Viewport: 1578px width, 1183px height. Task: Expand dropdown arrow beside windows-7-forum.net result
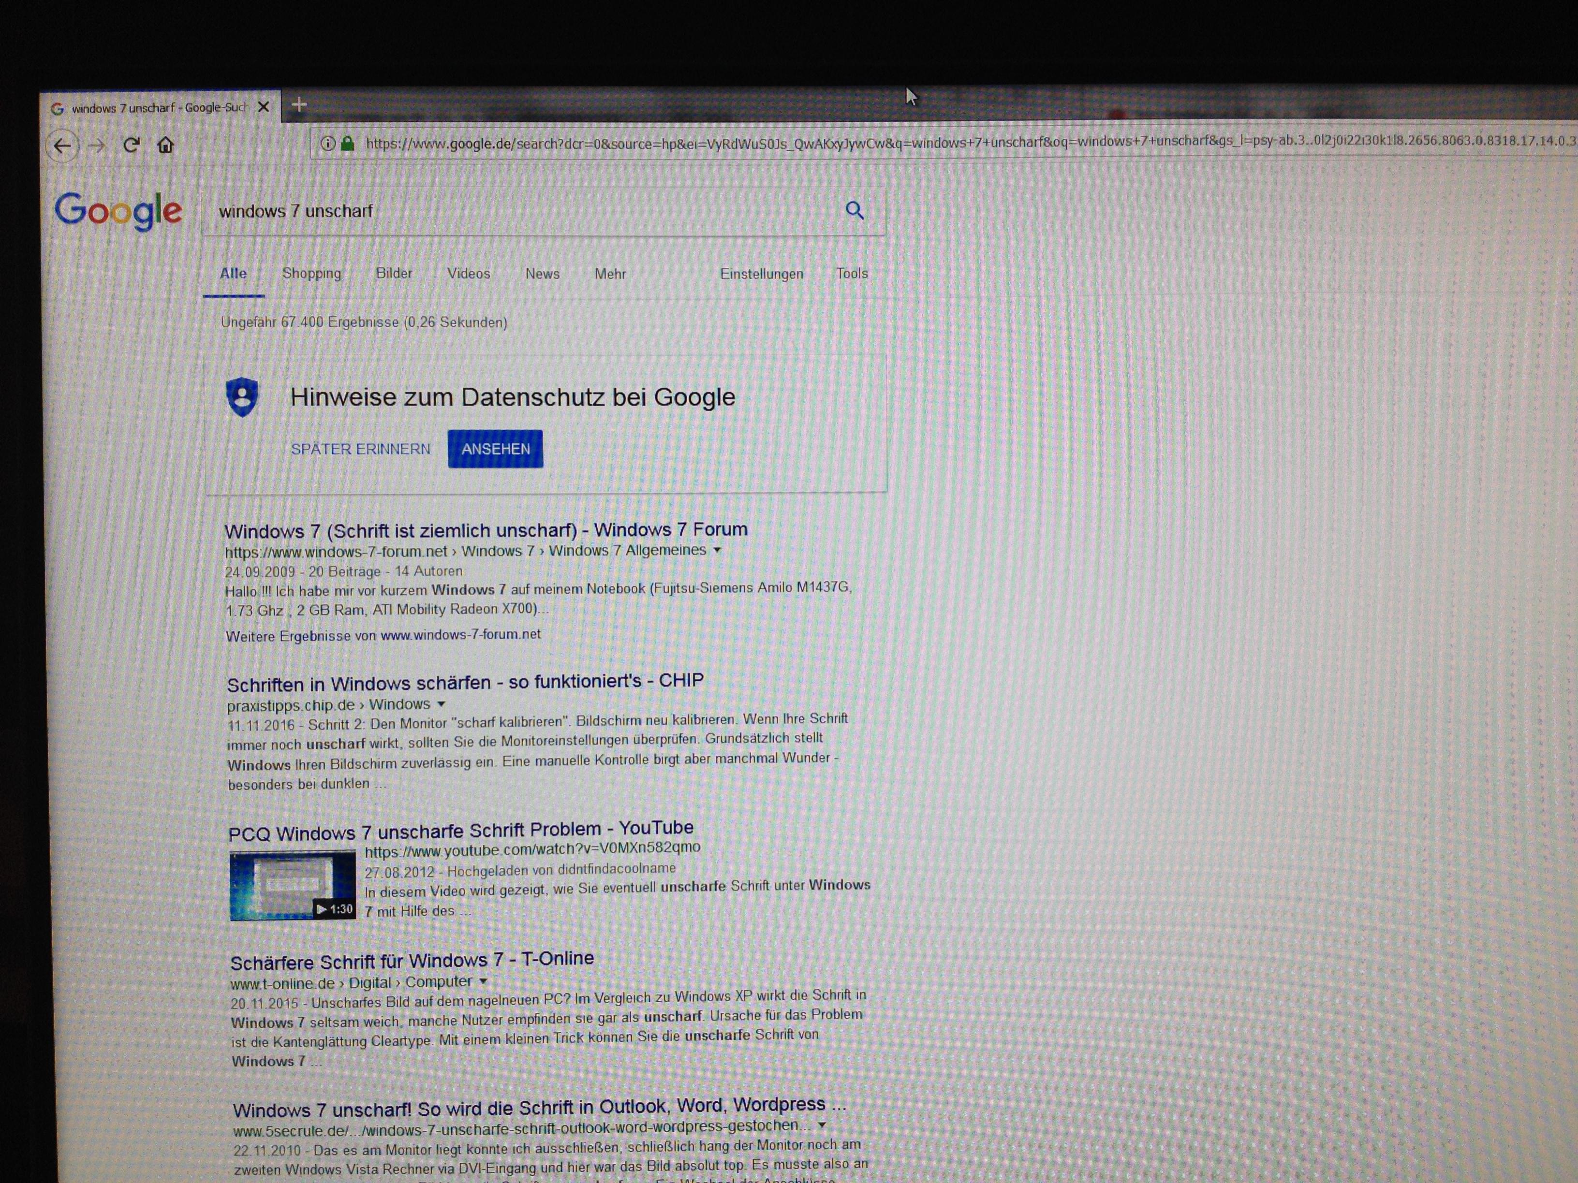point(718,550)
